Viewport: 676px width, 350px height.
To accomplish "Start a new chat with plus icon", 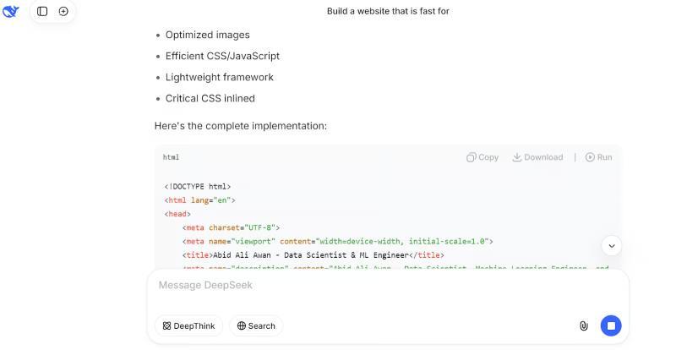I will point(63,12).
